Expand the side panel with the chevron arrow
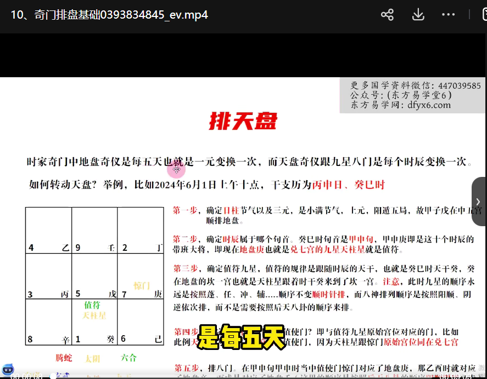Screen dimensions: 487x379 [x=478, y=202]
